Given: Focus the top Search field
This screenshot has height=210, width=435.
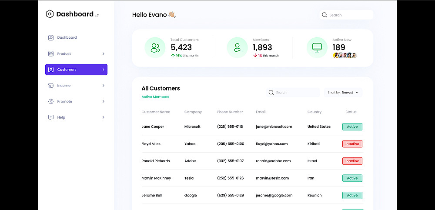Looking at the screenshot, I should pyautogui.click(x=346, y=15).
